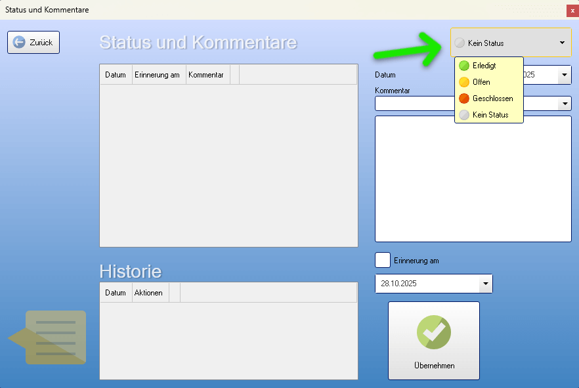This screenshot has height=388, width=579.
Task: Expand the Datum date picker dropdown
Action: 565,75
